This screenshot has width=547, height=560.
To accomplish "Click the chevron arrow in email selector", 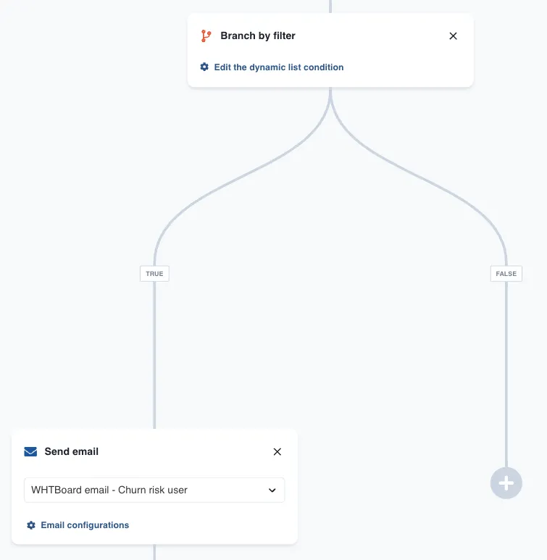I will click(x=272, y=490).
